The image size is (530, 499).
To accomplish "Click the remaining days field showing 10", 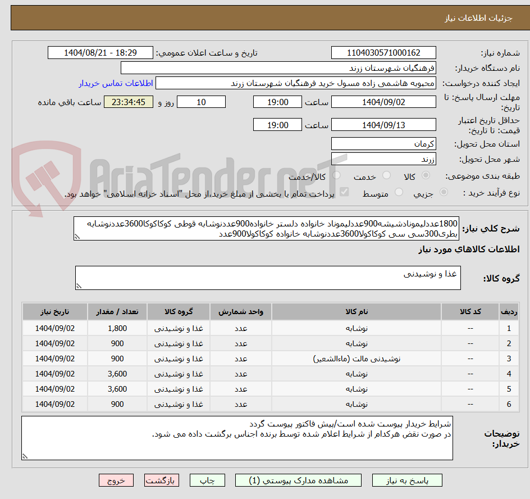I will coord(201,102).
